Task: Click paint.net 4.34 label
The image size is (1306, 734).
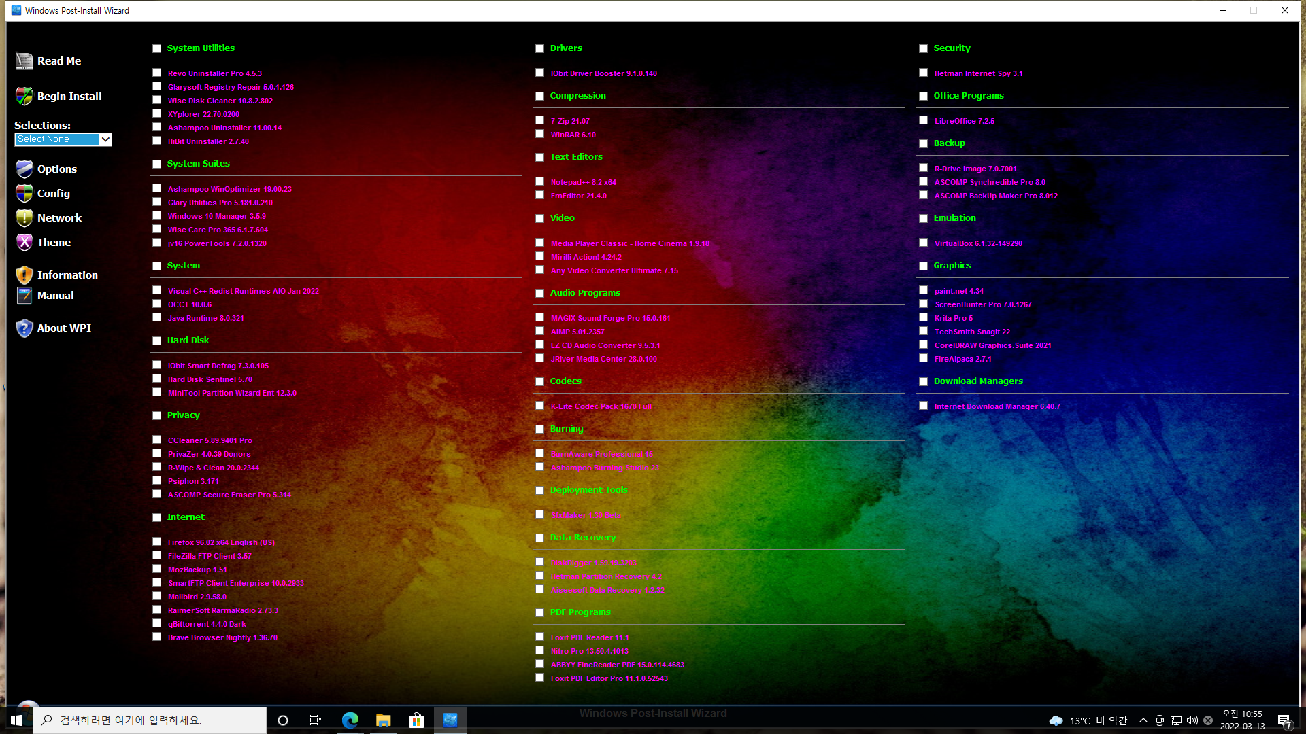Action: [959, 291]
